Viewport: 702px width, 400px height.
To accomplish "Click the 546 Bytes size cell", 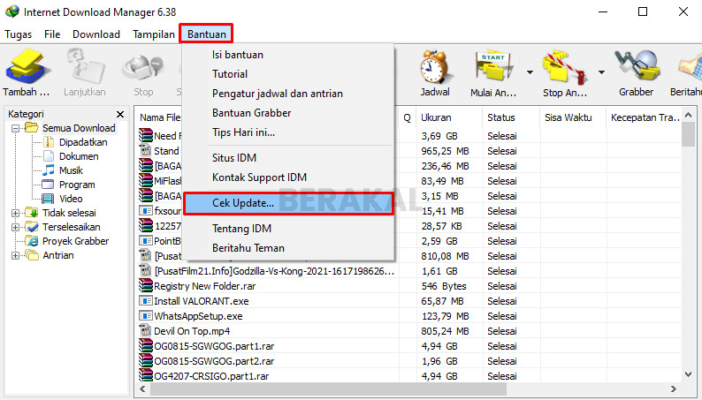I will (x=444, y=286).
